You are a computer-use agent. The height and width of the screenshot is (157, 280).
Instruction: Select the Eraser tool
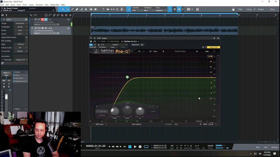77,9
